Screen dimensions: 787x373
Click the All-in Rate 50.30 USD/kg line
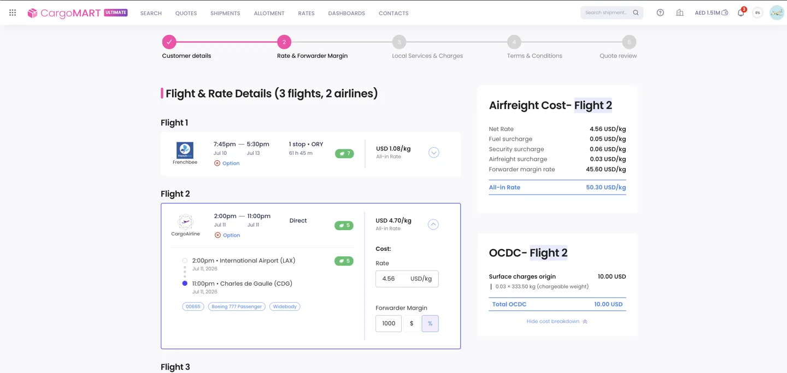coord(557,187)
